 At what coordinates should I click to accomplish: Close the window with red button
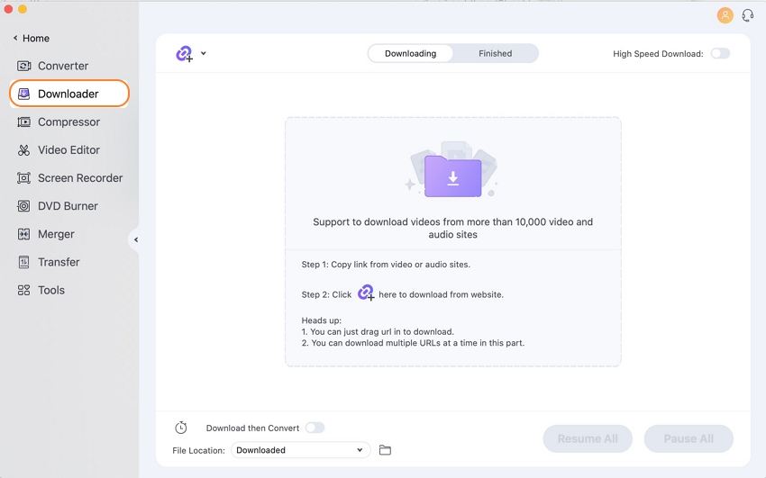pyautogui.click(x=8, y=9)
